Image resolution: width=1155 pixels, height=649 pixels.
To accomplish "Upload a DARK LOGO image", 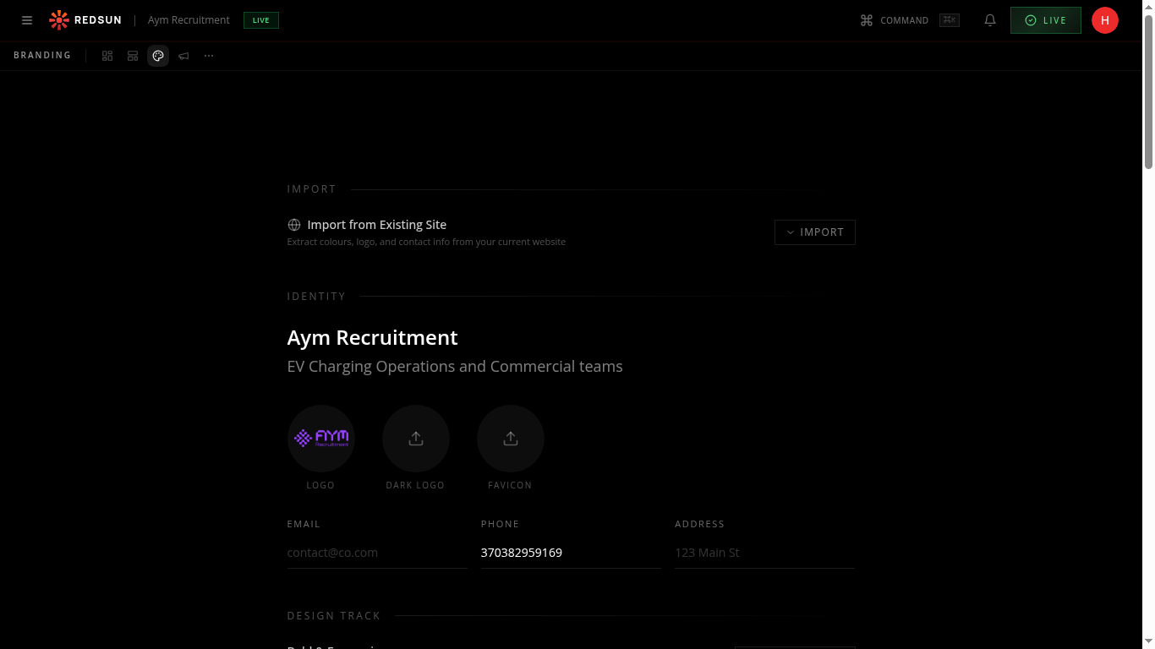I will click(x=415, y=439).
